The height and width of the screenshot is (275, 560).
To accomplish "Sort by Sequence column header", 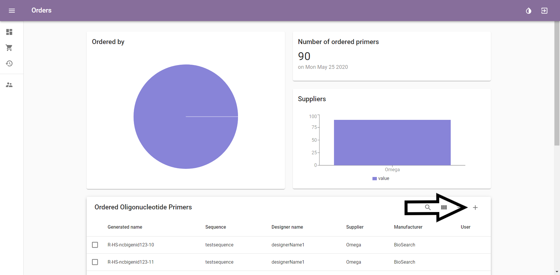I will 216,227.
